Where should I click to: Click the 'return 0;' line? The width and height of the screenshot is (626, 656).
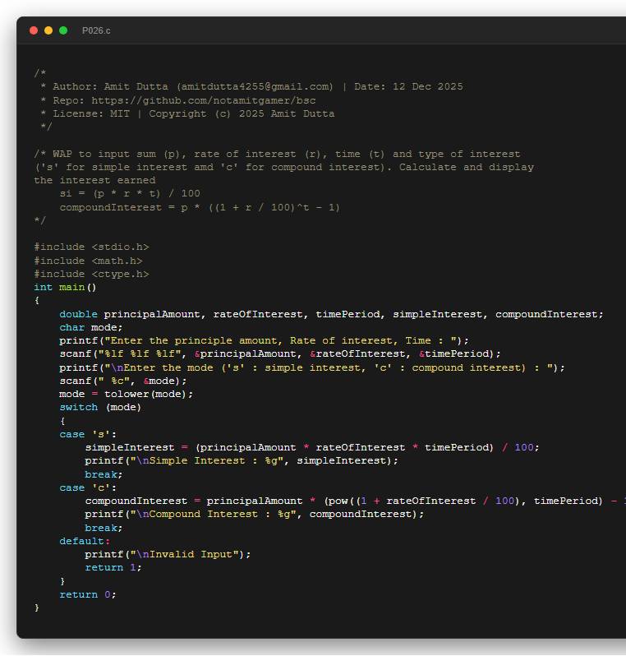(88, 594)
